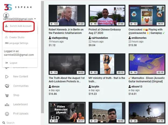Click the First Uploads smiley icon

(x=7, y=114)
